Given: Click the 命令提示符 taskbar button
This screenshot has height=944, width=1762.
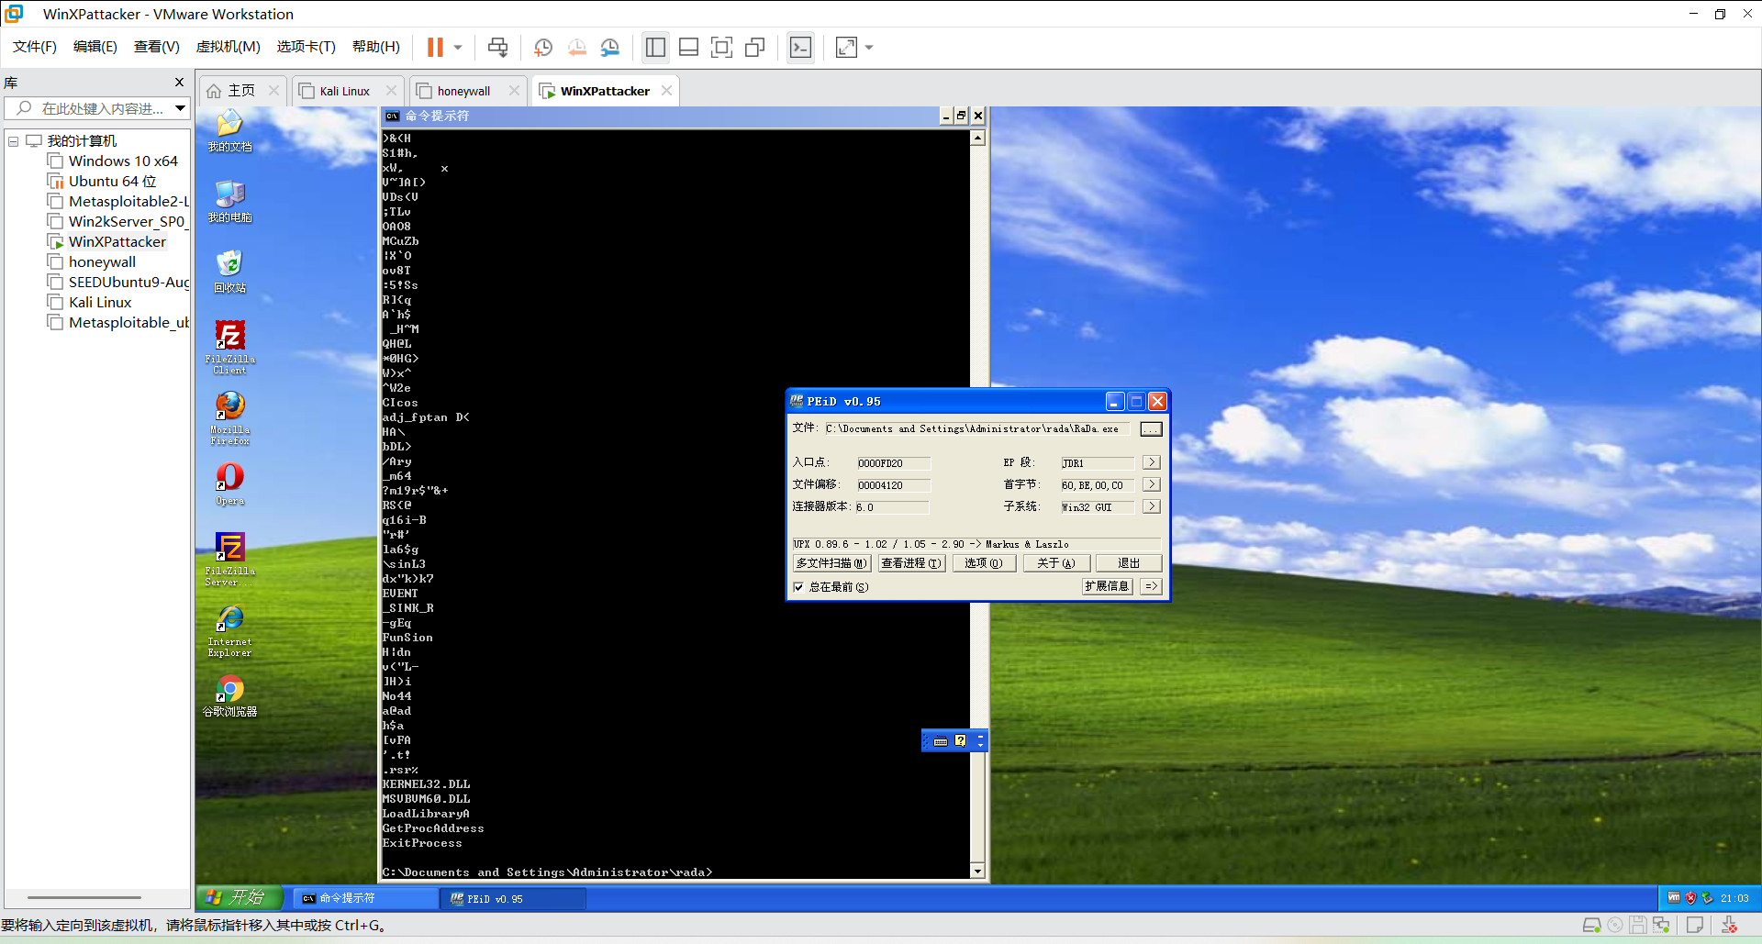Looking at the screenshot, I should pyautogui.click(x=365, y=898).
